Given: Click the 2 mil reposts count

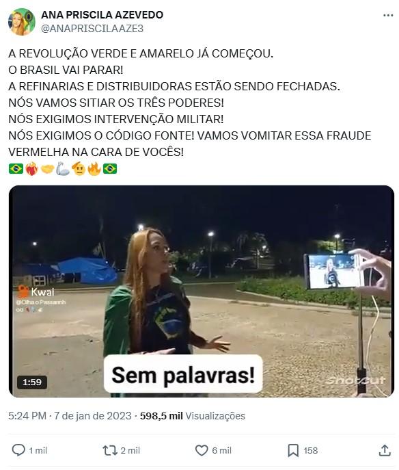Looking at the screenshot, I should (x=130, y=451).
